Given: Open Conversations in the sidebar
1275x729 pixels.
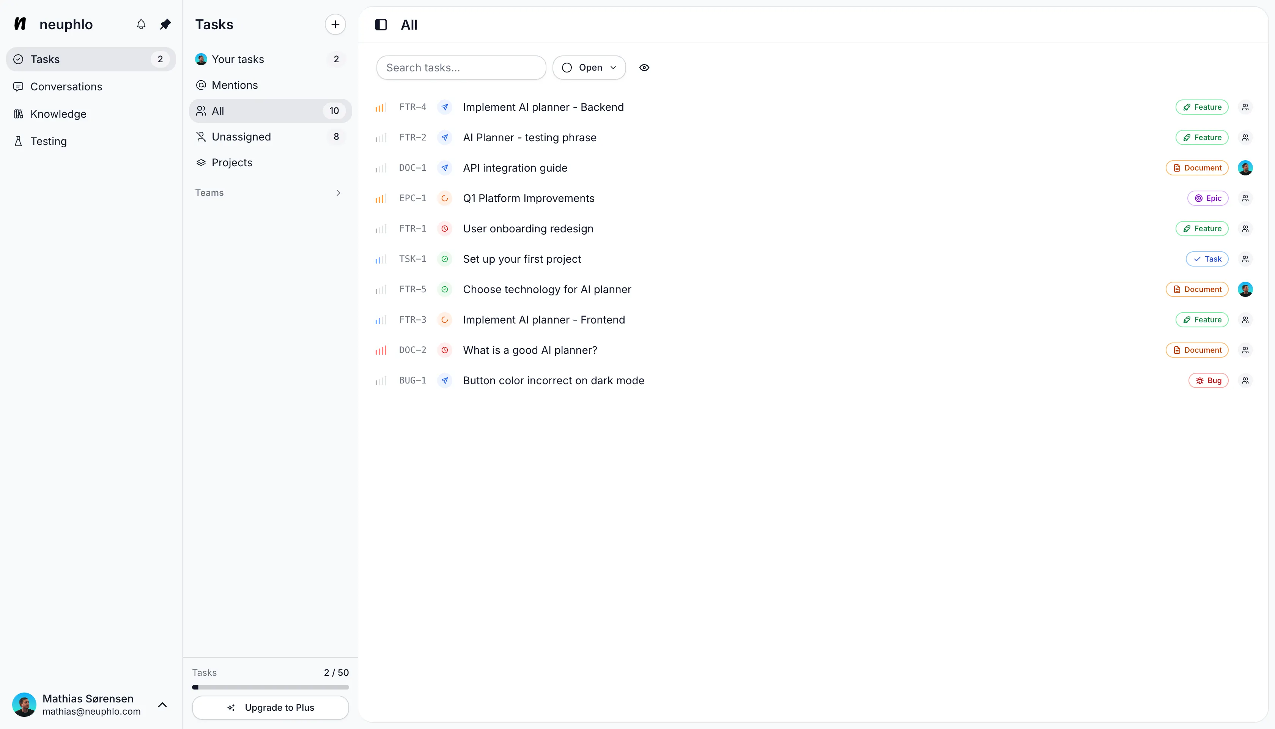Looking at the screenshot, I should click(66, 87).
